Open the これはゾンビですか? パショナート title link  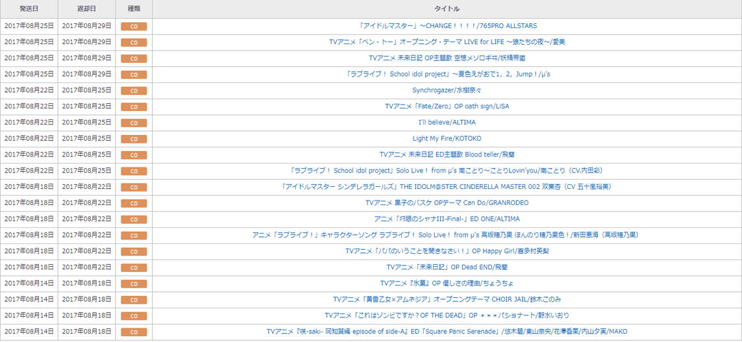pos(447,315)
